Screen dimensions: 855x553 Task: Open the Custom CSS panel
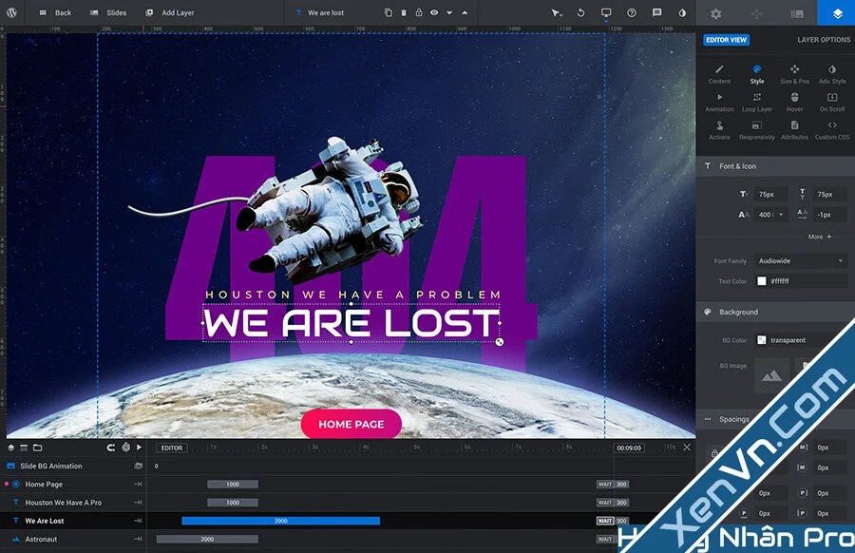point(832,131)
